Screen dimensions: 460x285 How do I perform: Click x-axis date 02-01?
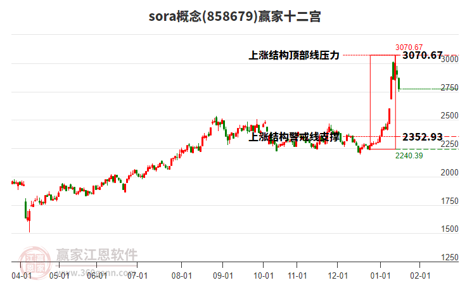click(420, 276)
